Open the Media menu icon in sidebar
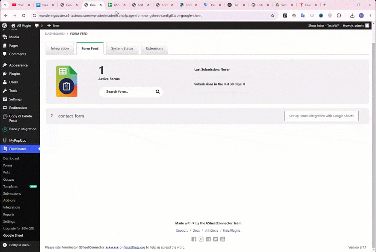 point(5,37)
